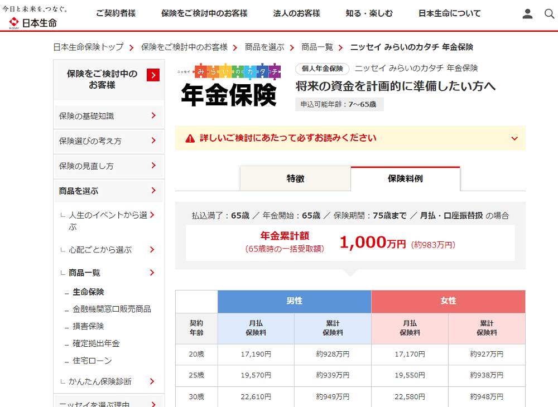558x407 pixels.
Task: Click the 個人年金保険 category badge
Action: point(323,69)
